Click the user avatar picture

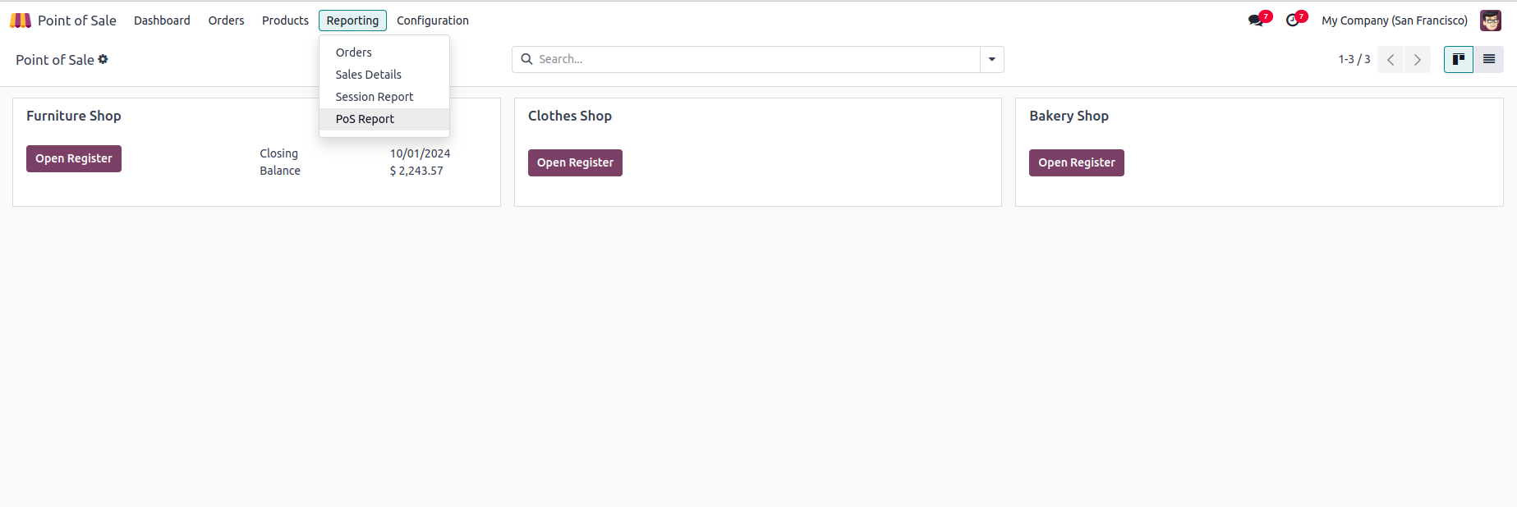point(1490,21)
